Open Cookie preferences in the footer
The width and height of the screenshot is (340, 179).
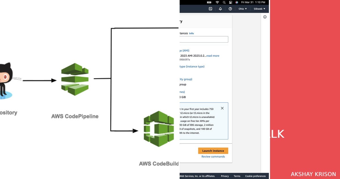point(256,176)
